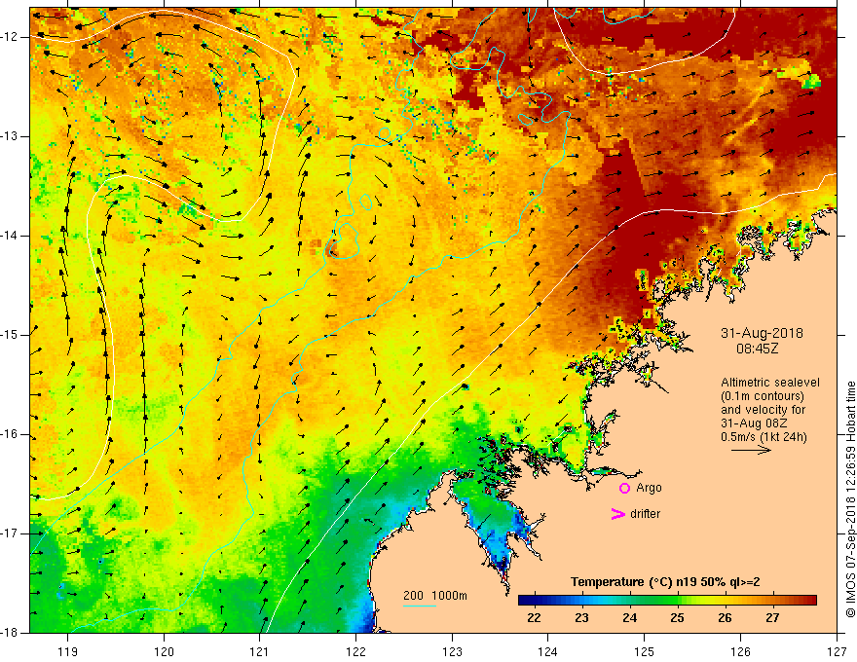The image size is (857, 662).
Task: Click the dark red end of the temperature bar
Action: pyautogui.click(x=811, y=601)
